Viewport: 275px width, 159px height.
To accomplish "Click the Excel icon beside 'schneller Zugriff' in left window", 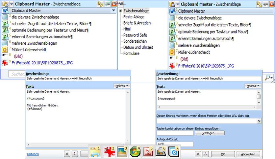I will pyautogui.click(x=5, y=24).
